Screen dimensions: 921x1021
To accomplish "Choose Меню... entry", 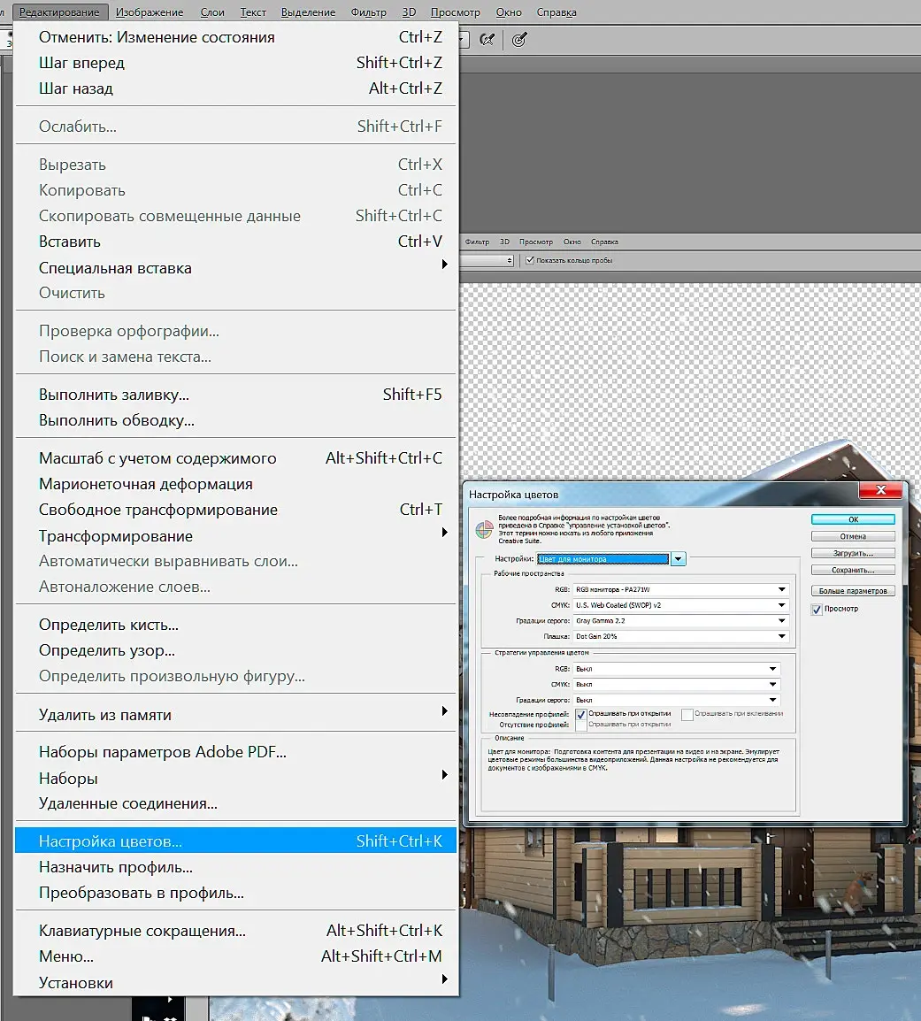I will 236,956.
